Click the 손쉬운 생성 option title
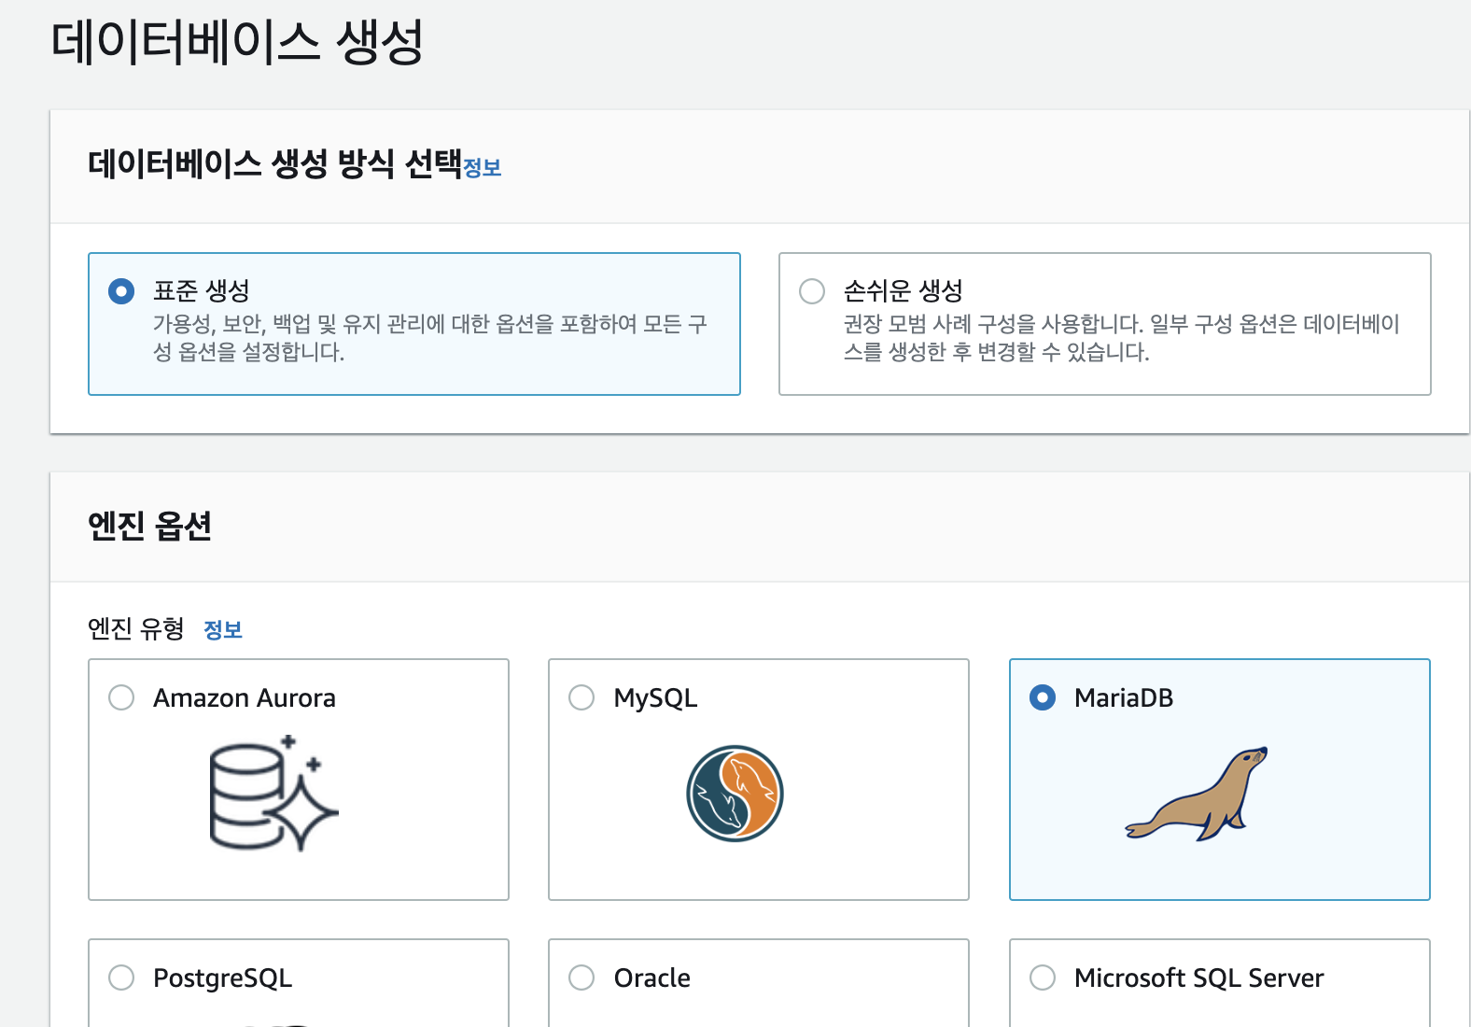This screenshot has width=1471, height=1027. point(904,290)
